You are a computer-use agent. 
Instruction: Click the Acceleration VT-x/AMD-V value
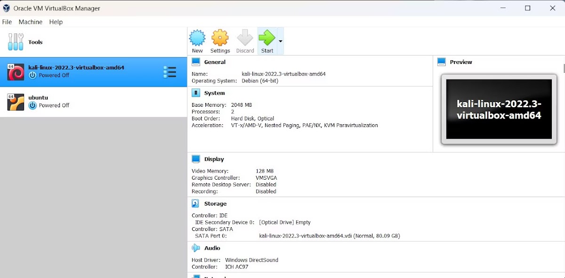[304, 126]
